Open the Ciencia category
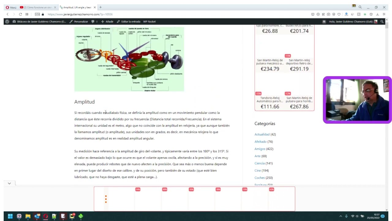 pos(259,163)
